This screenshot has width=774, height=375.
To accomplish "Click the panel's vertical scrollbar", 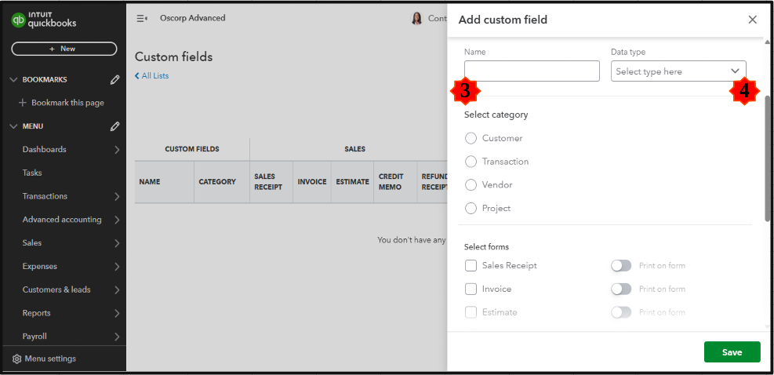I will [768, 157].
